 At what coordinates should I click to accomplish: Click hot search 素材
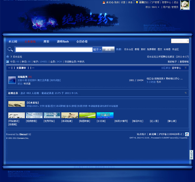click(143, 49)
